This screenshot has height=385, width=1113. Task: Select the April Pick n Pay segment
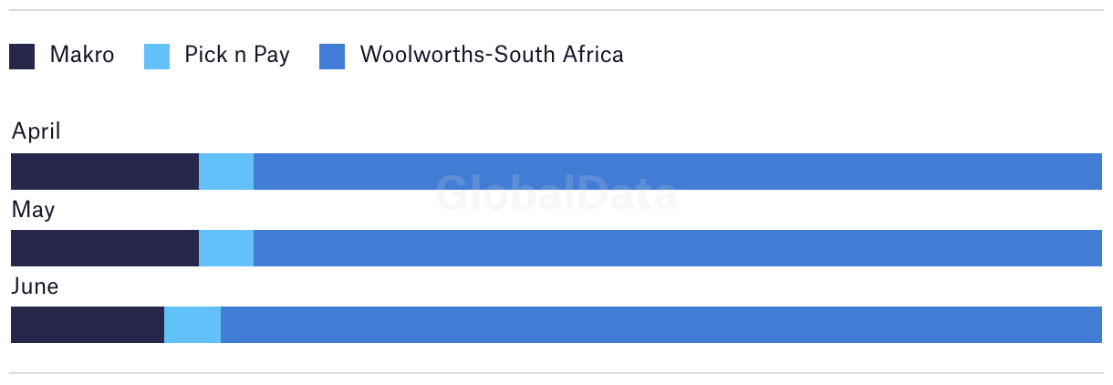pos(226,172)
